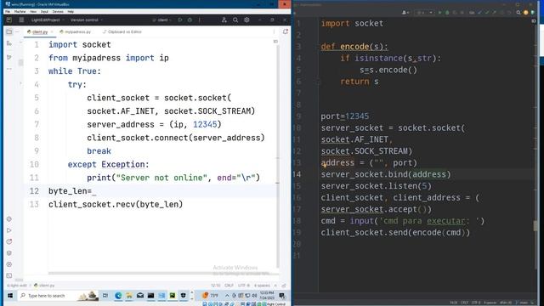544x306 pixels.
Task: Debug the client configuration
Action: click(190, 20)
